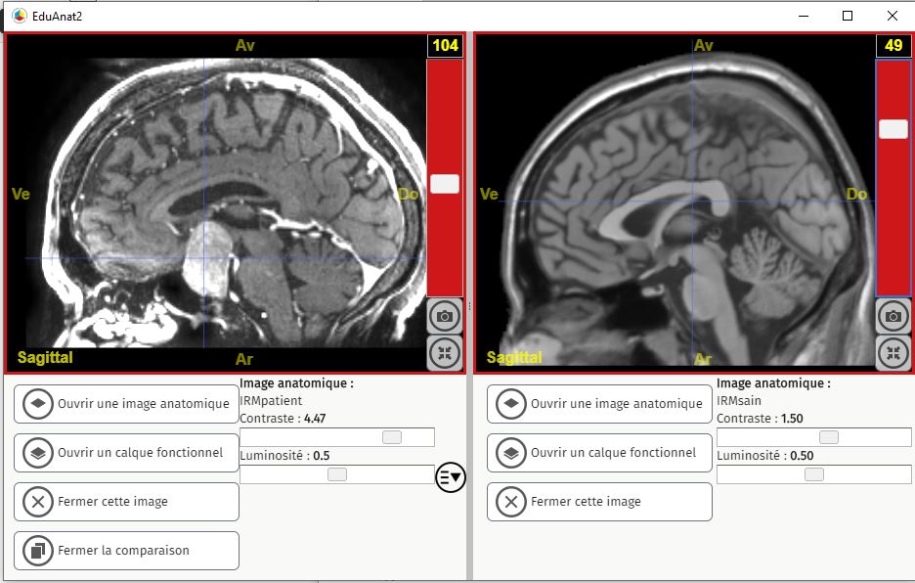The width and height of the screenshot is (915, 583).
Task: Click 'Fermer cette image' in left panel
Action: point(126,502)
